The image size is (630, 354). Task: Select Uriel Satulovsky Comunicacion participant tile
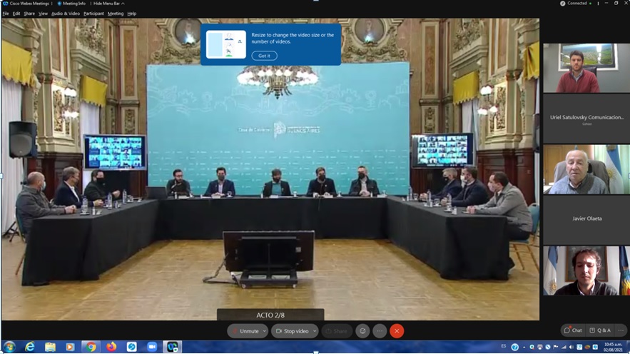click(x=586, y=119)
